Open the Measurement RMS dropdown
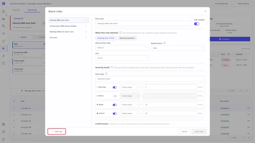The image size is (255, 143). 178,48
